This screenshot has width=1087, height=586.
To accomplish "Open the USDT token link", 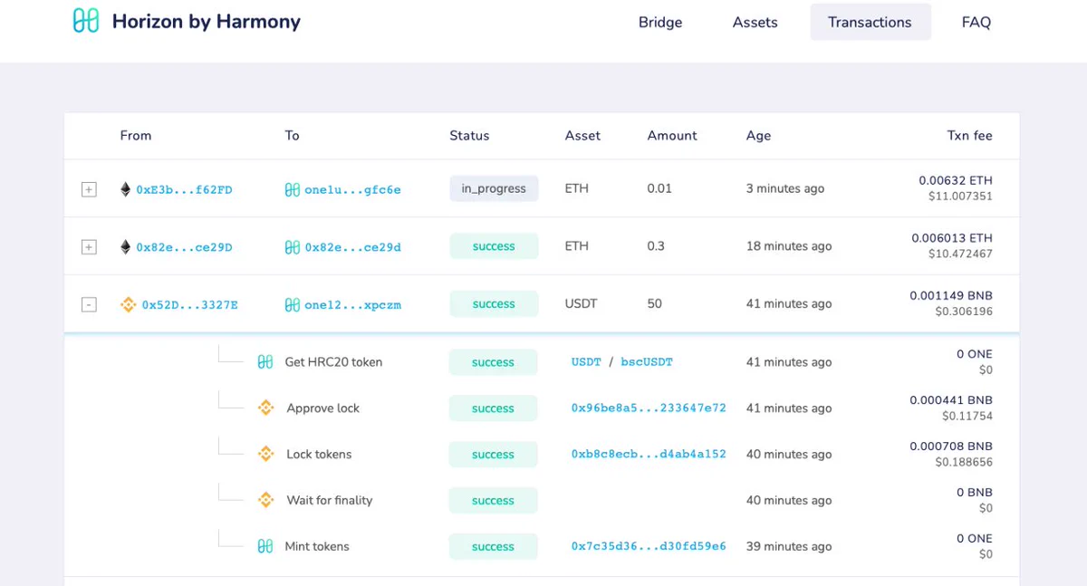I will (x=586, y=362).
